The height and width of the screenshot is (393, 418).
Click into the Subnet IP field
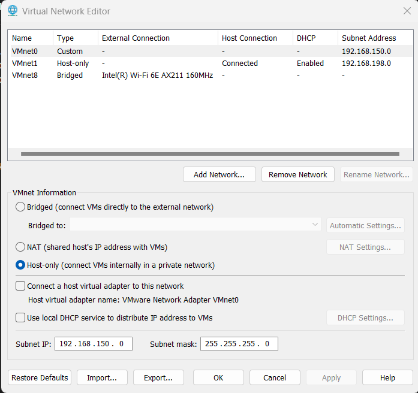click(93, 344)
